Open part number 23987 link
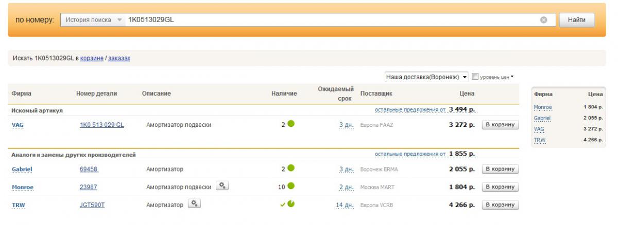This screenshot has width=618, height=225. click(x=89, y=187)
